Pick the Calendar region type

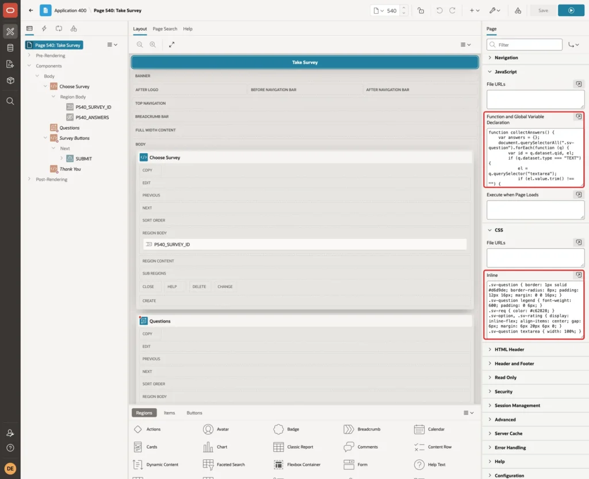click(429, 429)
